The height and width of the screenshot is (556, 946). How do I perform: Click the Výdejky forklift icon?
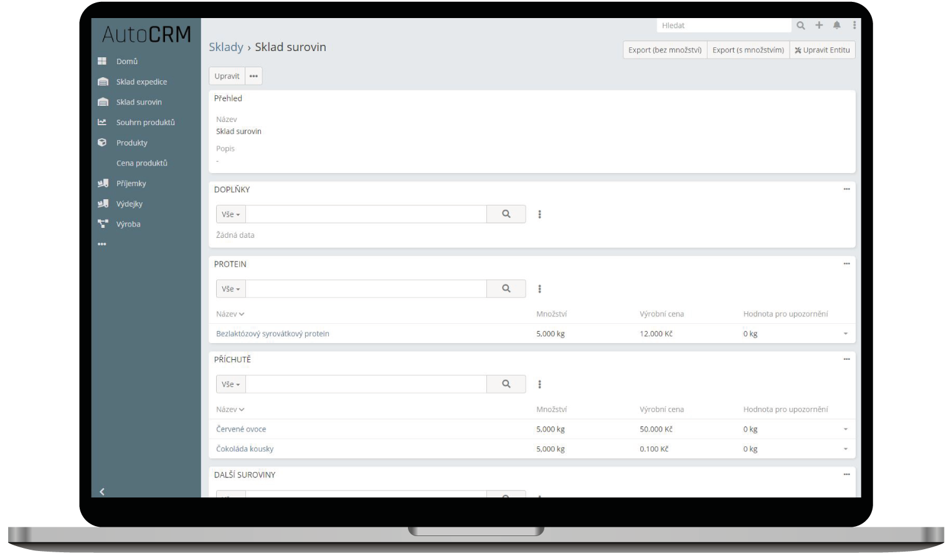(103, 204)
